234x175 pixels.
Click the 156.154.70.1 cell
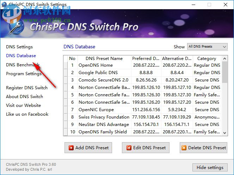click(146, 125)
